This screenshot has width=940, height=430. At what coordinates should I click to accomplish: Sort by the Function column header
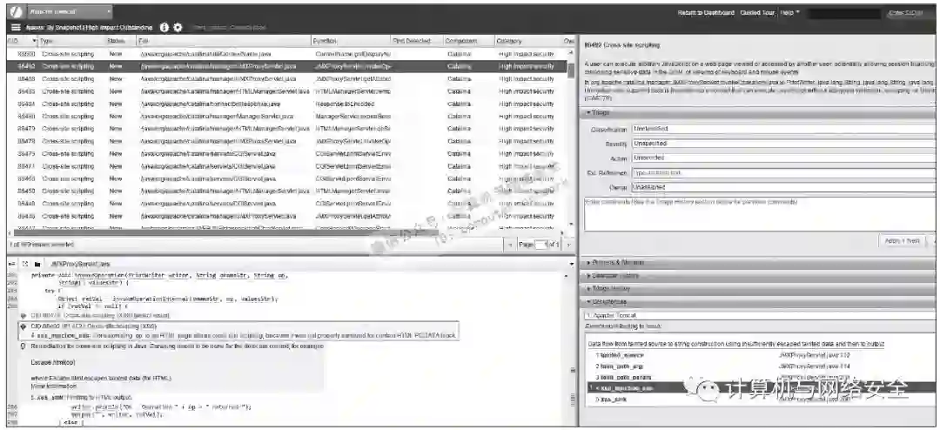(x=351, y=41)
